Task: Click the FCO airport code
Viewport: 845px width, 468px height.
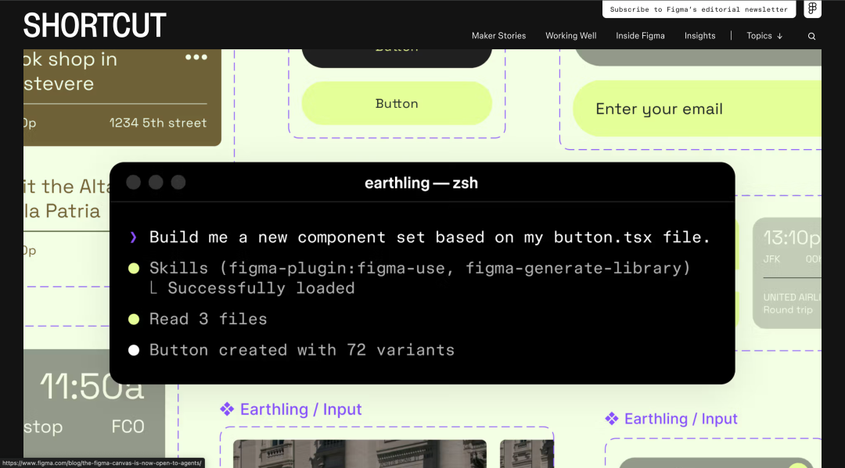Action: coord(128,427)
